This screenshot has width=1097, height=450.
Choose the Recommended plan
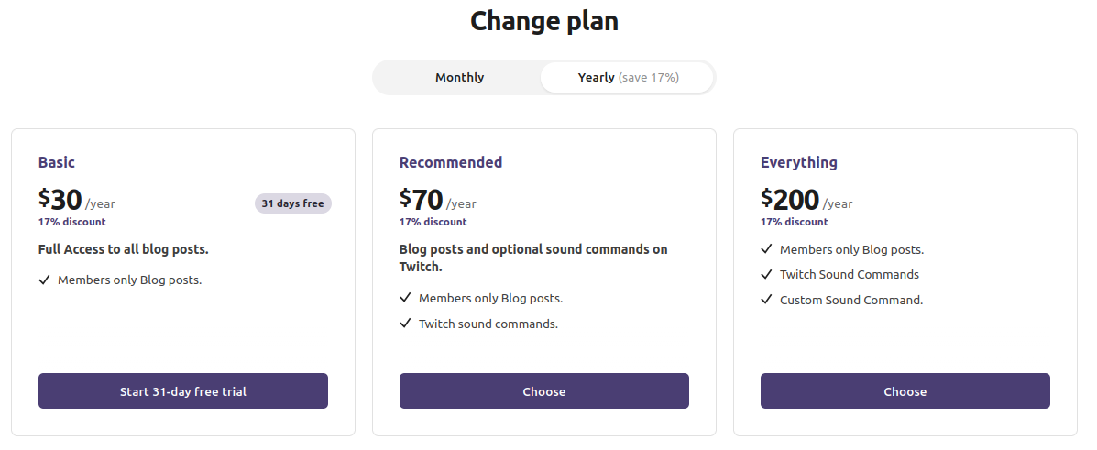tap(544, 391)
